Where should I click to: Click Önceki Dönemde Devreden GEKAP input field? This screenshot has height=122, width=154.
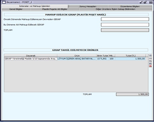[125, 19]
